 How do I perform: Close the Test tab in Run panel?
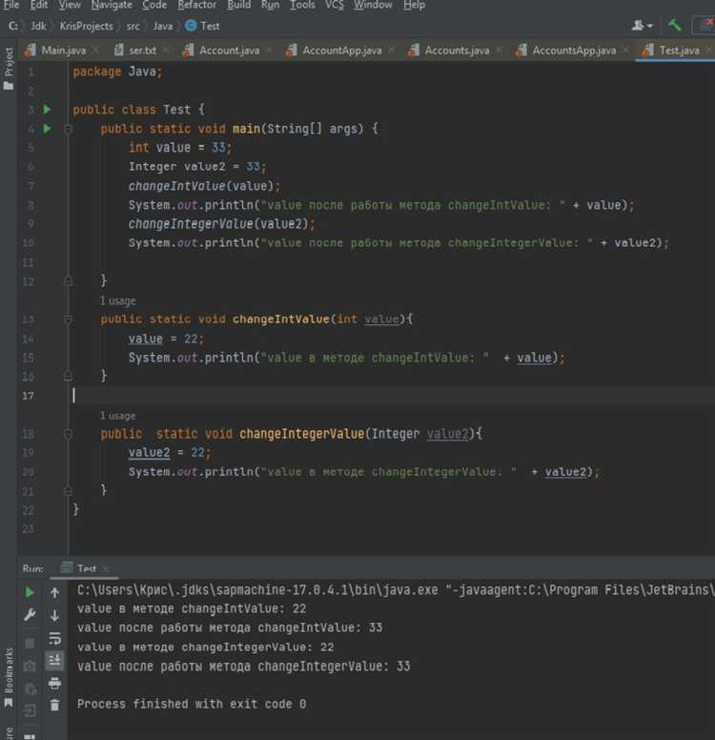click(x=106, y=568)
